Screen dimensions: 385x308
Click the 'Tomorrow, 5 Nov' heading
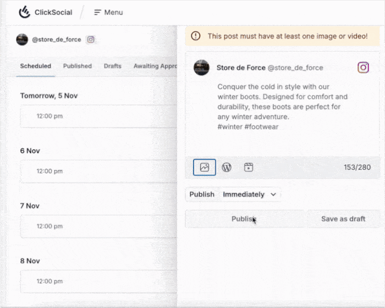pos(49,96)
